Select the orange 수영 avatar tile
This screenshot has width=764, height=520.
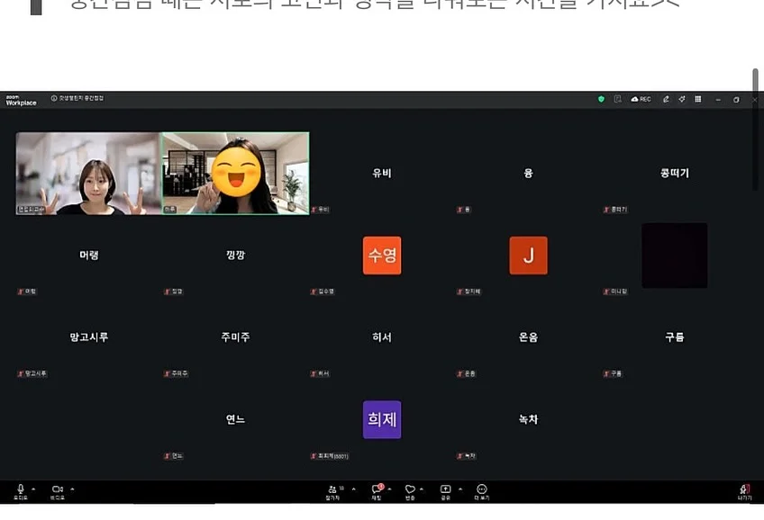(x=382, y=256)
